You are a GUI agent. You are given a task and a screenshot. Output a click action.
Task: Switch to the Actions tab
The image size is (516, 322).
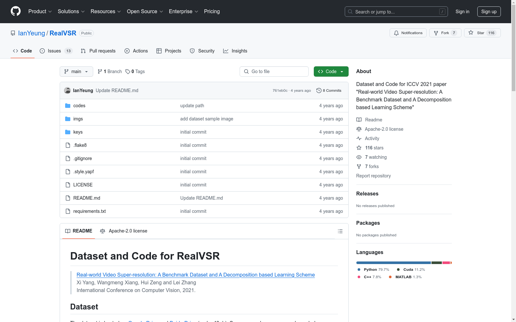point(136,51)
